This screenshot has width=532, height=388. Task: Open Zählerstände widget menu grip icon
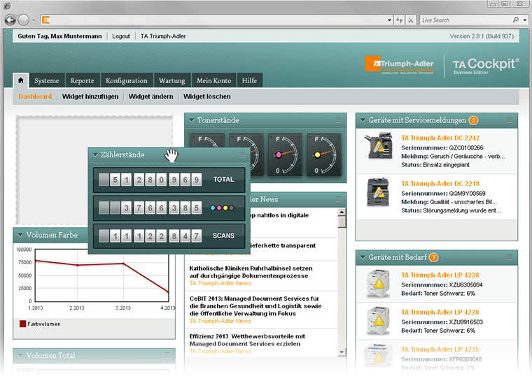242,155
